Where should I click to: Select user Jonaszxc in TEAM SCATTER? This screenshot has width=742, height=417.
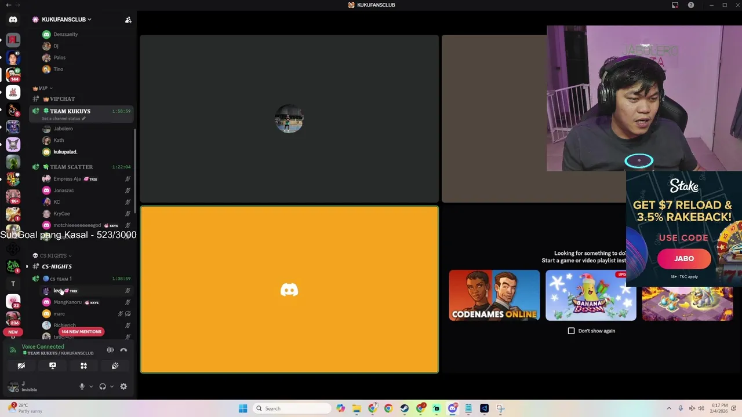point(87,191)
